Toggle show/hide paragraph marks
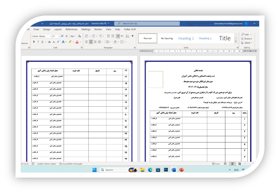Image resolution: width=280 pixels, height=193 pixels. [x=133, y=36]
